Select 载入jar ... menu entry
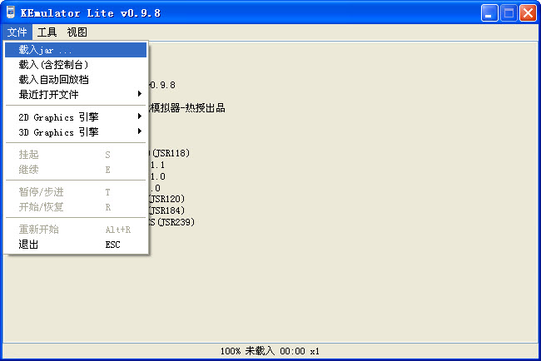Screen dimensions: 541x361 click(x=76, y=50)
